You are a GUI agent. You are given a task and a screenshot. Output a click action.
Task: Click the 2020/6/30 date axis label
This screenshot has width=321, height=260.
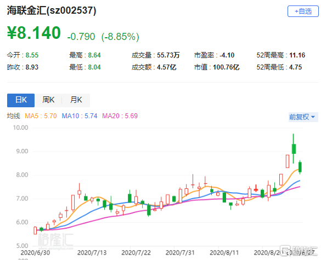pyautogui.click(x=35, y=253)
